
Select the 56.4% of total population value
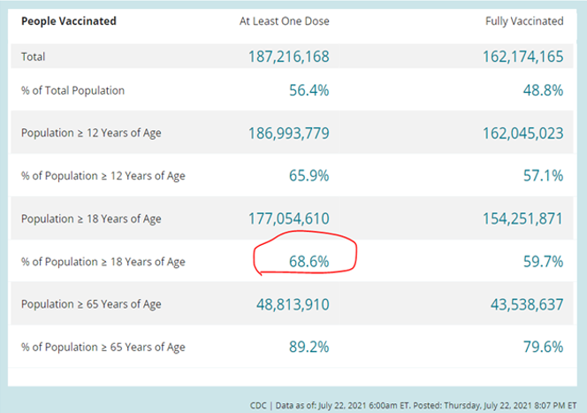pyautogui.click(x=309, y=90)
